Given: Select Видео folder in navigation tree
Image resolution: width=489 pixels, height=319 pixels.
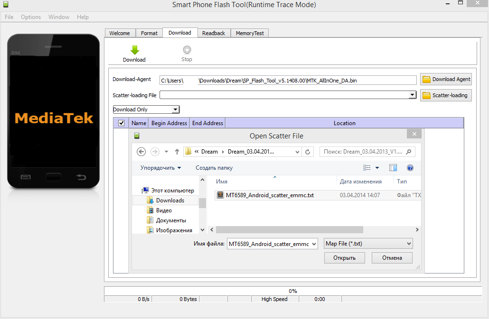Looking at the screenshot, I should click(x=160, y=210).
